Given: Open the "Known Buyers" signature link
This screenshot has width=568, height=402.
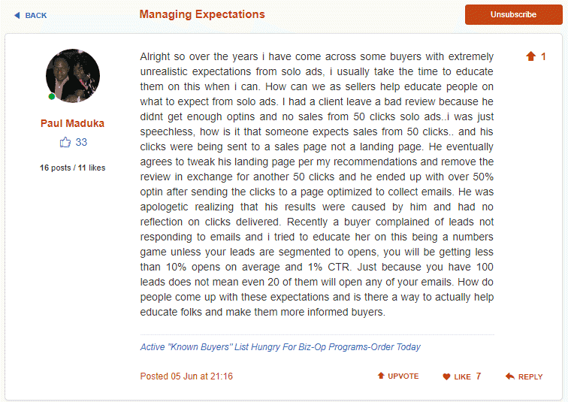Looking at the screenshot, I should 280,347.
